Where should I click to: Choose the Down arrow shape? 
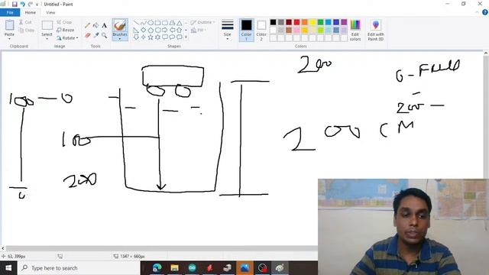(136, 37)
